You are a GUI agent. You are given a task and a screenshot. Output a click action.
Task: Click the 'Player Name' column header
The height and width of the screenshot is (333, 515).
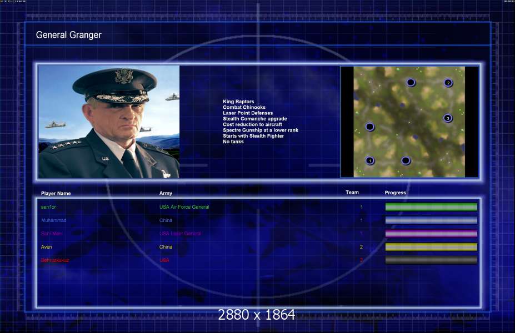coord(56,193)
